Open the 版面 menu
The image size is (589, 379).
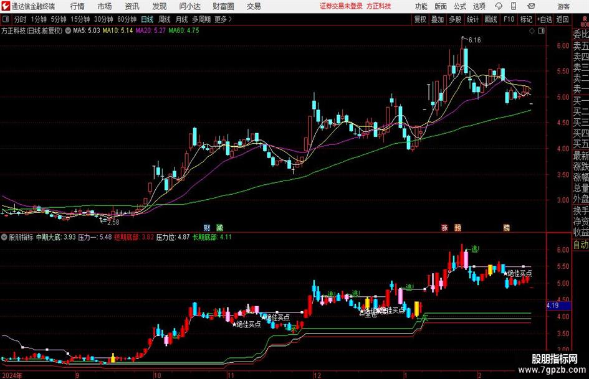pyautogui.click(x=440, y=6)
